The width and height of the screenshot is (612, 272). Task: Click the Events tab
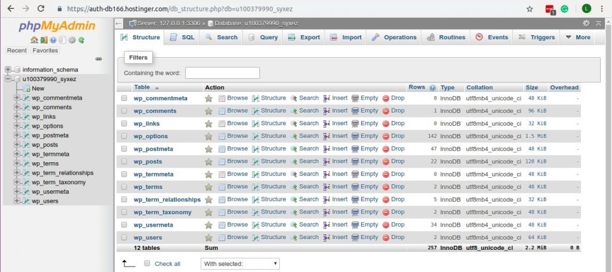pos(491,38)
